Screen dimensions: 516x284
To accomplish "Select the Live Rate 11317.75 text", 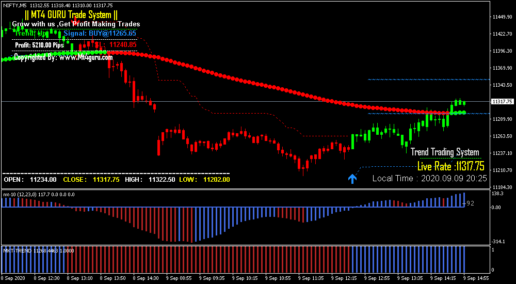I will (x=451, y=166).
